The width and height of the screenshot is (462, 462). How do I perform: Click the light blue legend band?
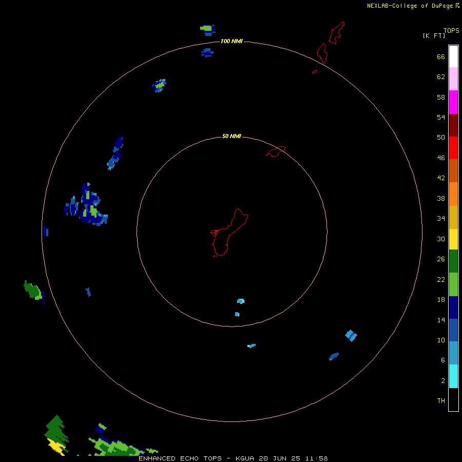coord(453,353)
